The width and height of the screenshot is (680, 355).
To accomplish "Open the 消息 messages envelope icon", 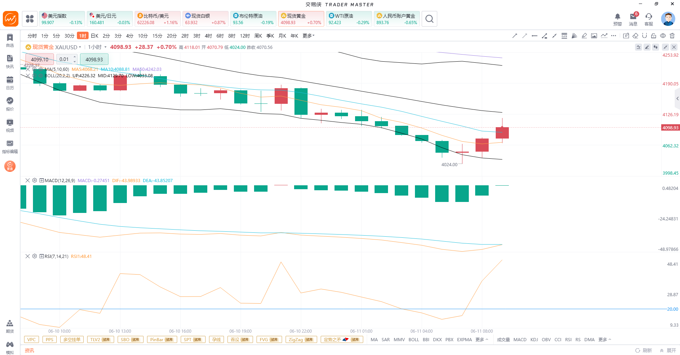I will pos(633,19).
